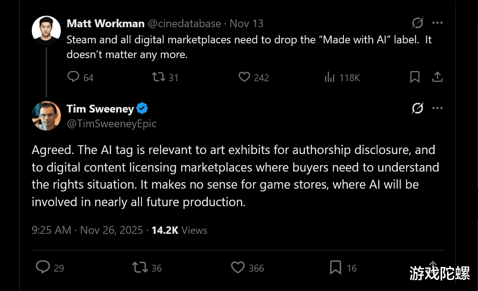
Task: Open more options on Tim Sweeney's post
Action: click(x=437, y=108)
